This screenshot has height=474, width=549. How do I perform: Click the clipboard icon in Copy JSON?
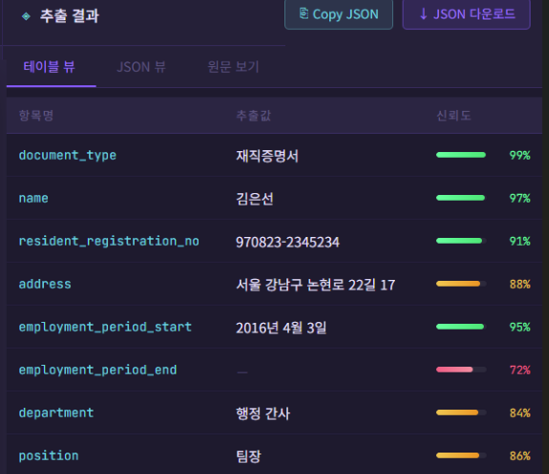(304, 13)
